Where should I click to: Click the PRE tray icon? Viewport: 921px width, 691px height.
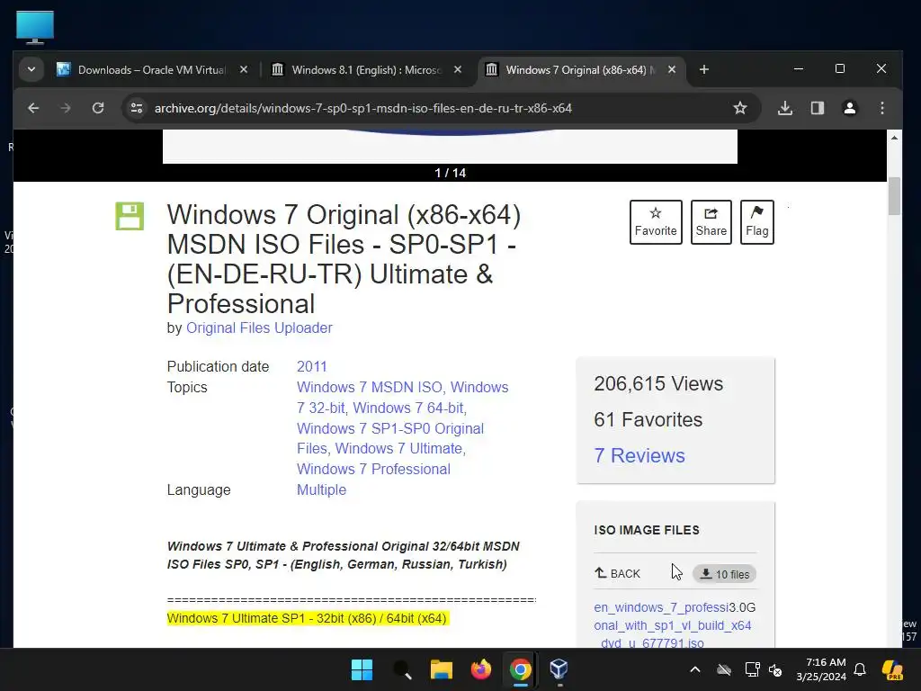[893, 669]
